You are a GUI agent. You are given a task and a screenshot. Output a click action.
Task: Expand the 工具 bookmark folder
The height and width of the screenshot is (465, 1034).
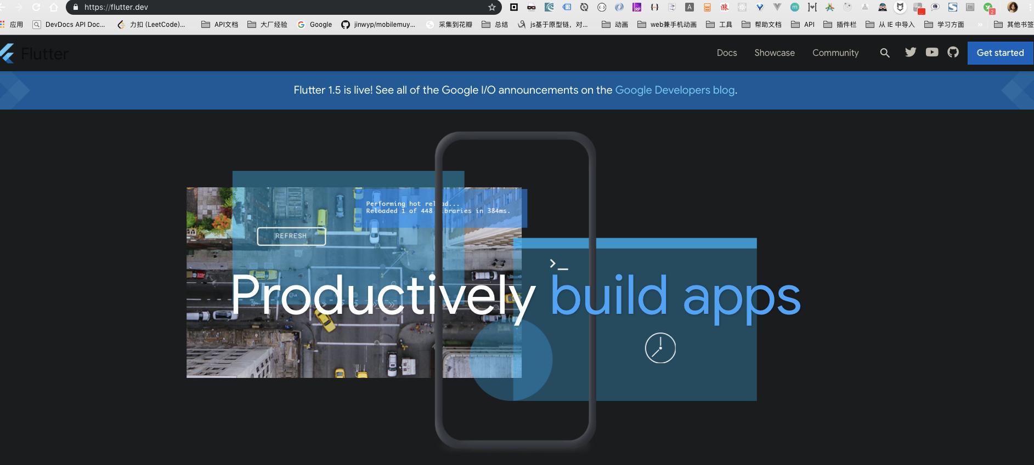click(x=719, y=25)
